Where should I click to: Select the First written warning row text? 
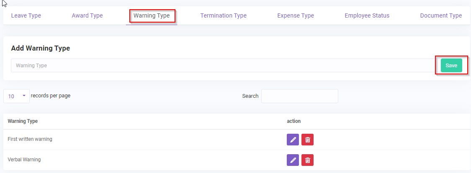tap(30, 139)
